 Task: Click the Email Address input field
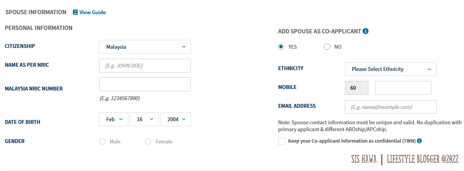click(391, 107)
